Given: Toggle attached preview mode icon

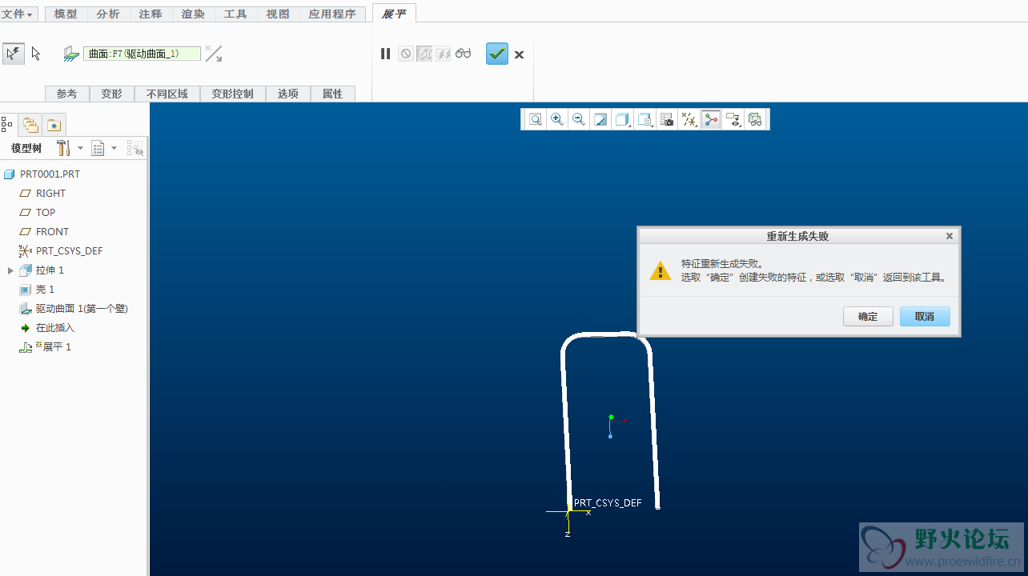Looking at the screenshot, I should pyautogui.click(x=443, y=54).
